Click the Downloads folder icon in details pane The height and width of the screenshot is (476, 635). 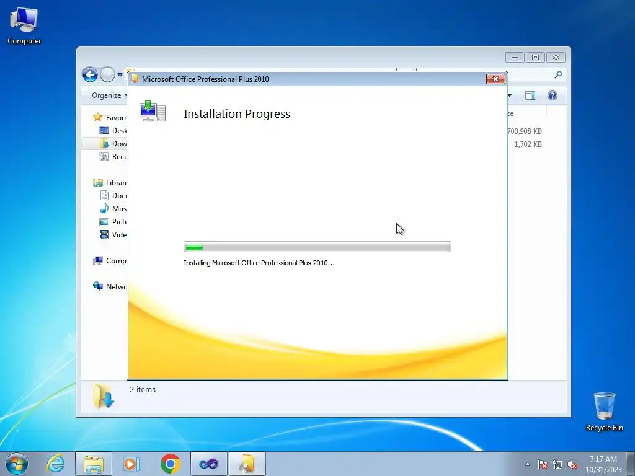104,395
